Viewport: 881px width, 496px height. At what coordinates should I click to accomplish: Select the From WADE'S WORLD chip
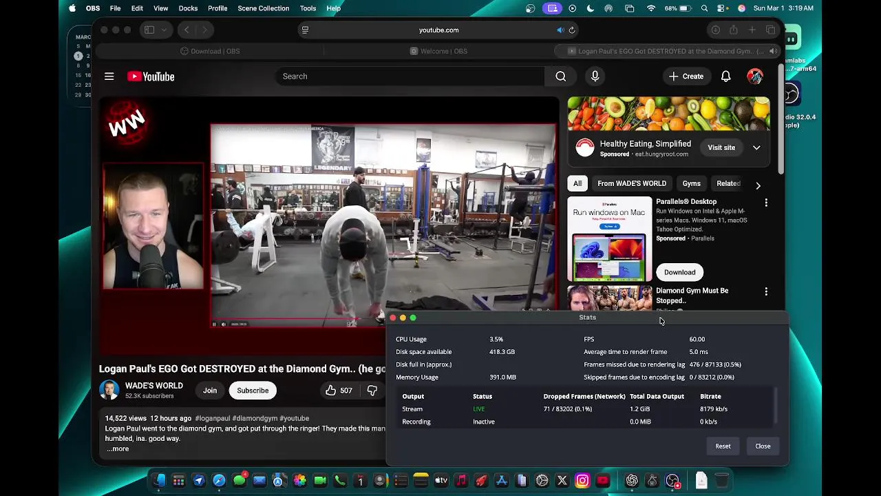point(632,184)
